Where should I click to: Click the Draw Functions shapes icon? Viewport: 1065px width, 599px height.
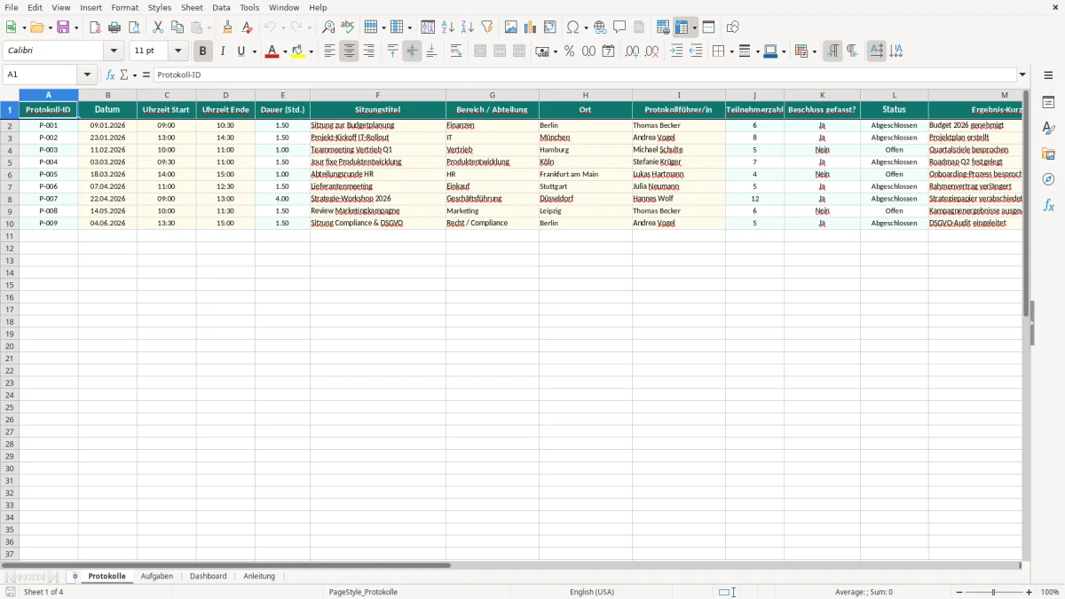coord(732,28)
